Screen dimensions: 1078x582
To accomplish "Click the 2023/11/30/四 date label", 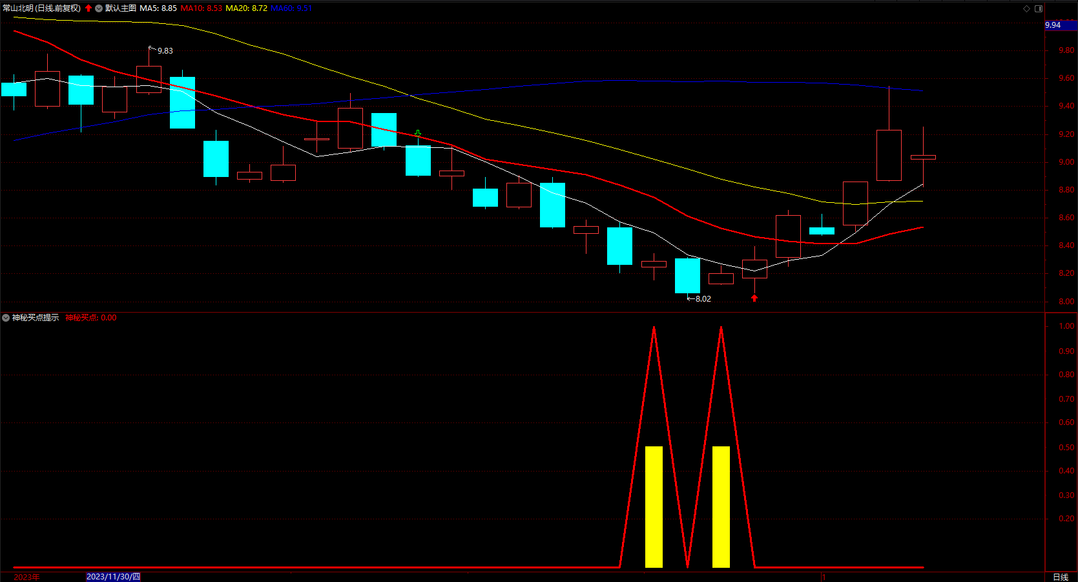I will tap(113, 577).
